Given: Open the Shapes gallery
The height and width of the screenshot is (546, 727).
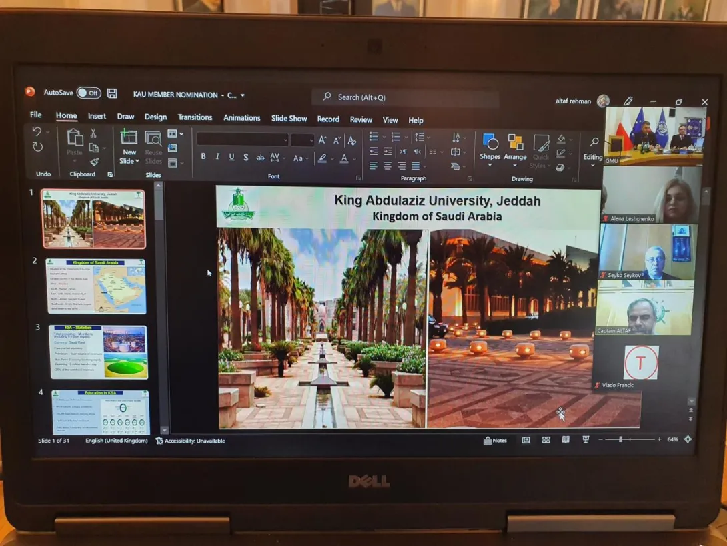Looking at the screenshot, I should pos(490,146).
